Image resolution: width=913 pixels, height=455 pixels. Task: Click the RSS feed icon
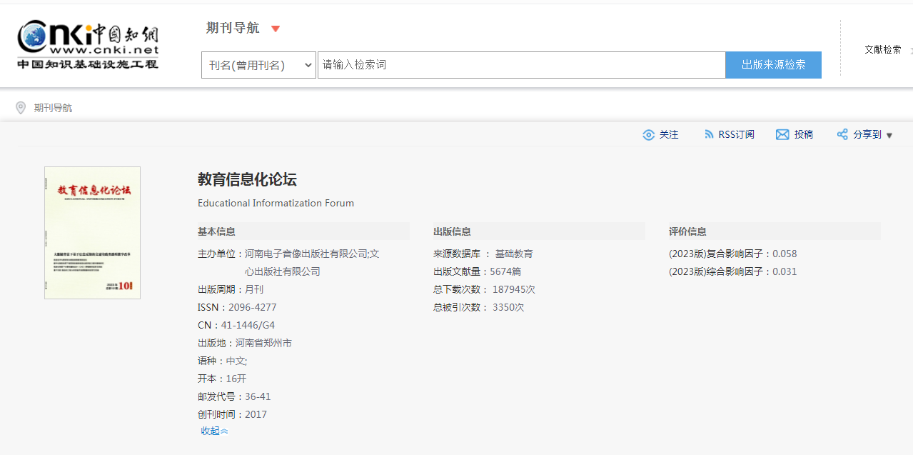pos(709,134)
